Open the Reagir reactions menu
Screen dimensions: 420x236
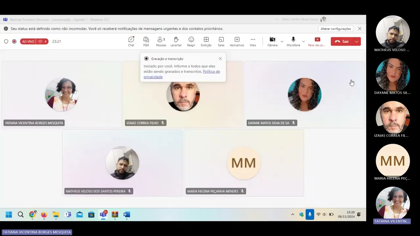pos(191,41)
